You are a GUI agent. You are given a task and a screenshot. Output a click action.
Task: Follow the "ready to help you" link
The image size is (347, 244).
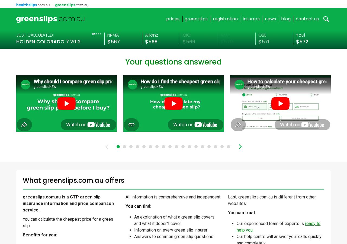(x=278, y=227)
